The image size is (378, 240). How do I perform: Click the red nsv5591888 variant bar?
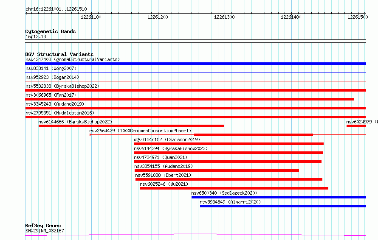click(229, 179)
